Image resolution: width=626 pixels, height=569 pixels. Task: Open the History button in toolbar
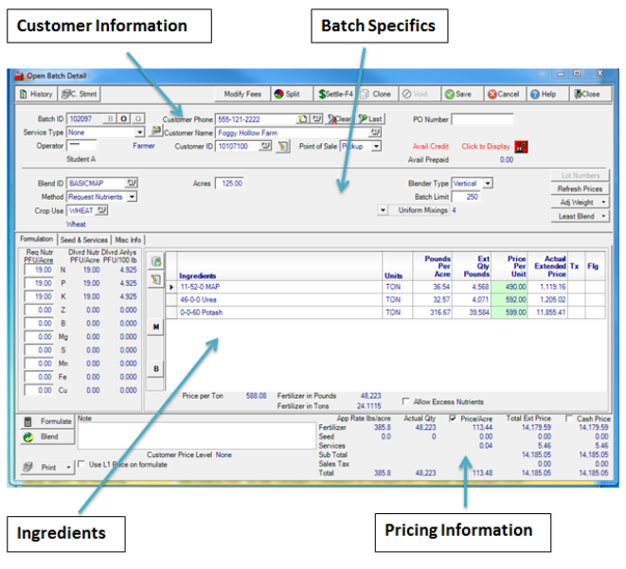[37, 95]
